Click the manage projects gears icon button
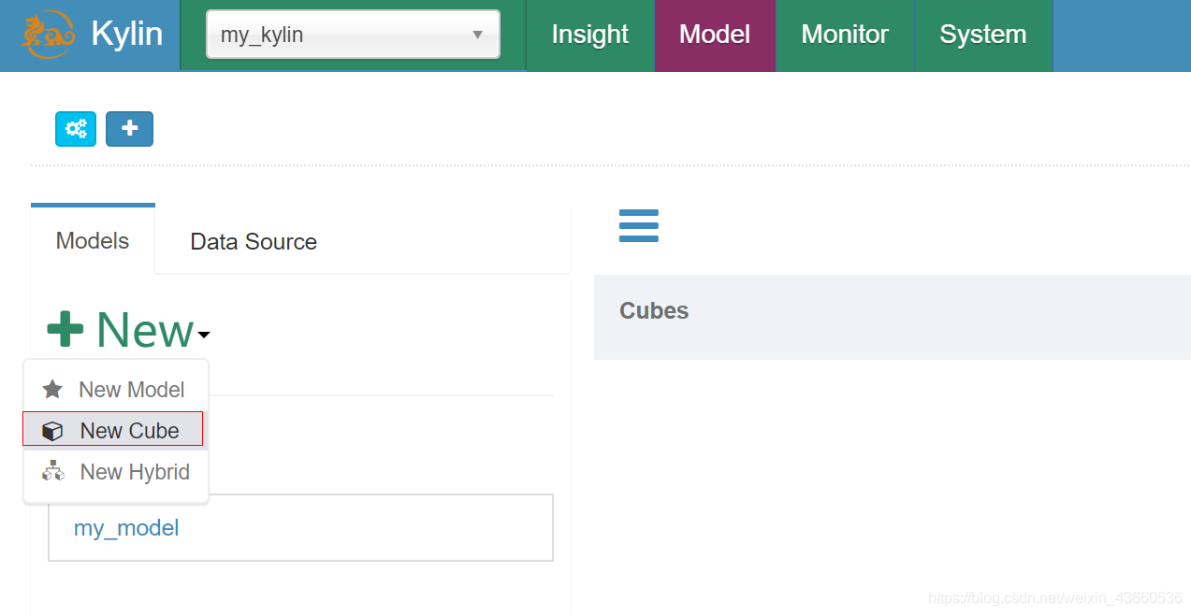This screenshot has width=1191, height=615. 76,129
